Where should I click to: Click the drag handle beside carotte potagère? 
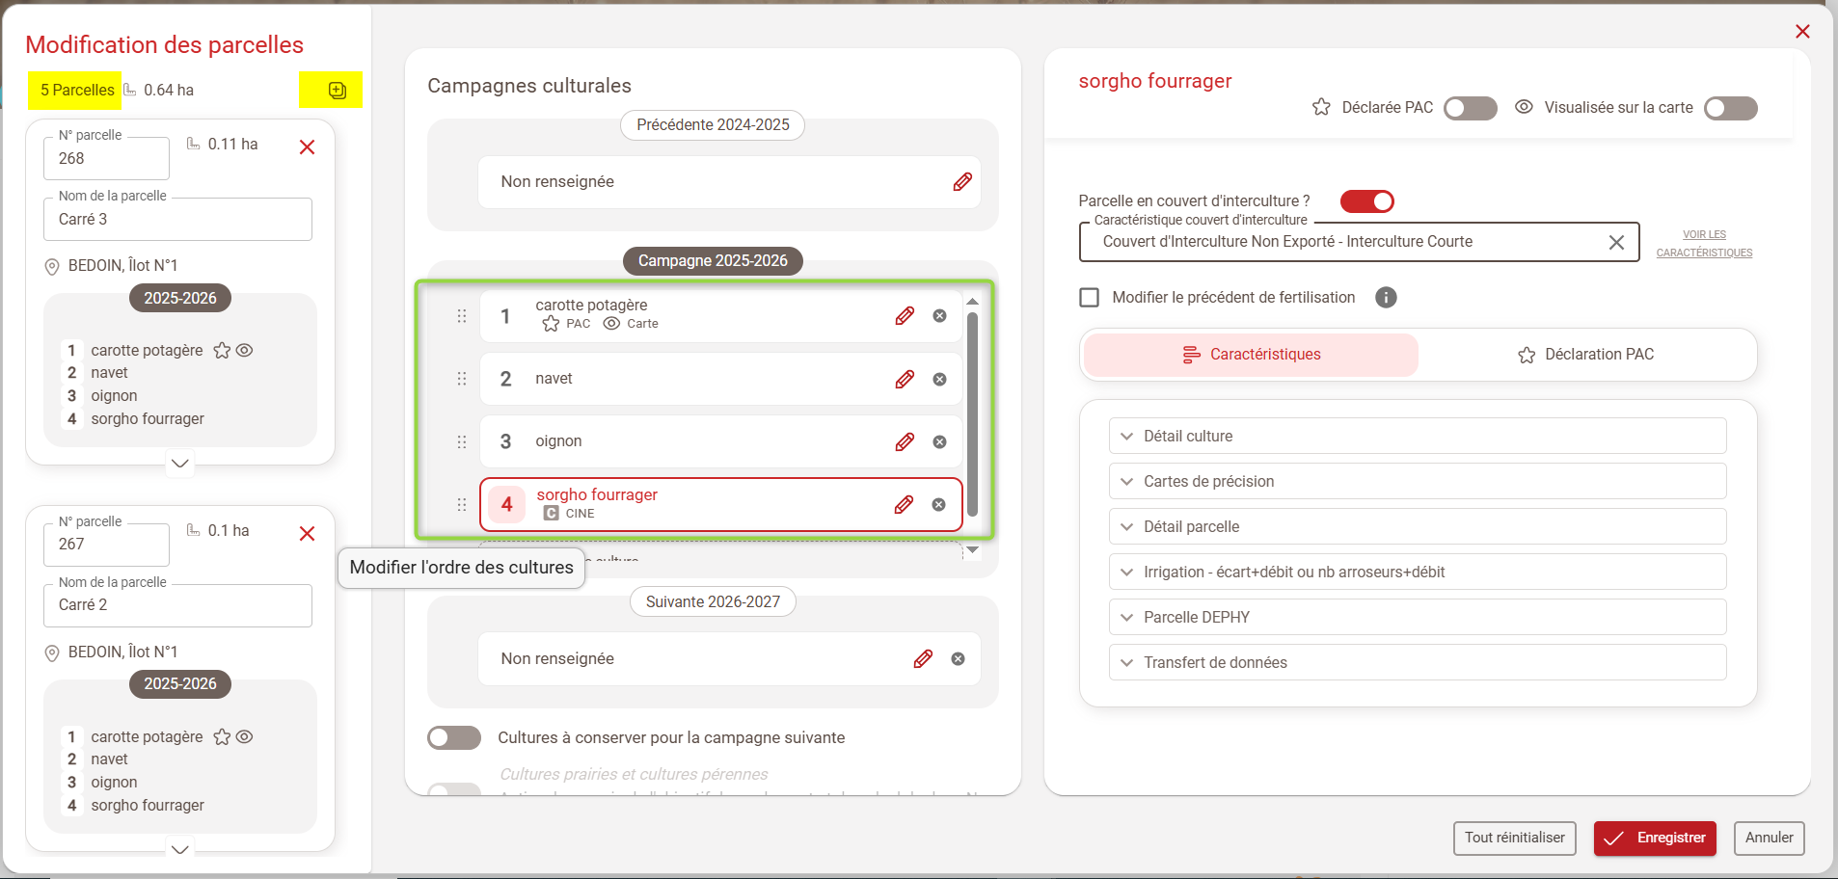[x=462, y=316]
